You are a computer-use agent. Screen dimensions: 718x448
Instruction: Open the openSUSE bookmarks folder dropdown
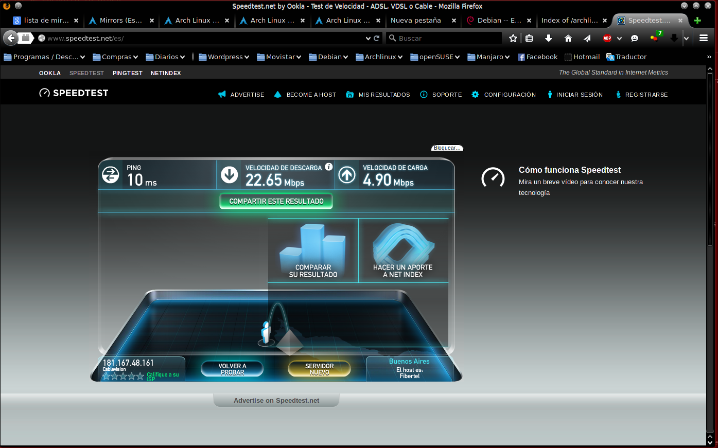[435, 57]
